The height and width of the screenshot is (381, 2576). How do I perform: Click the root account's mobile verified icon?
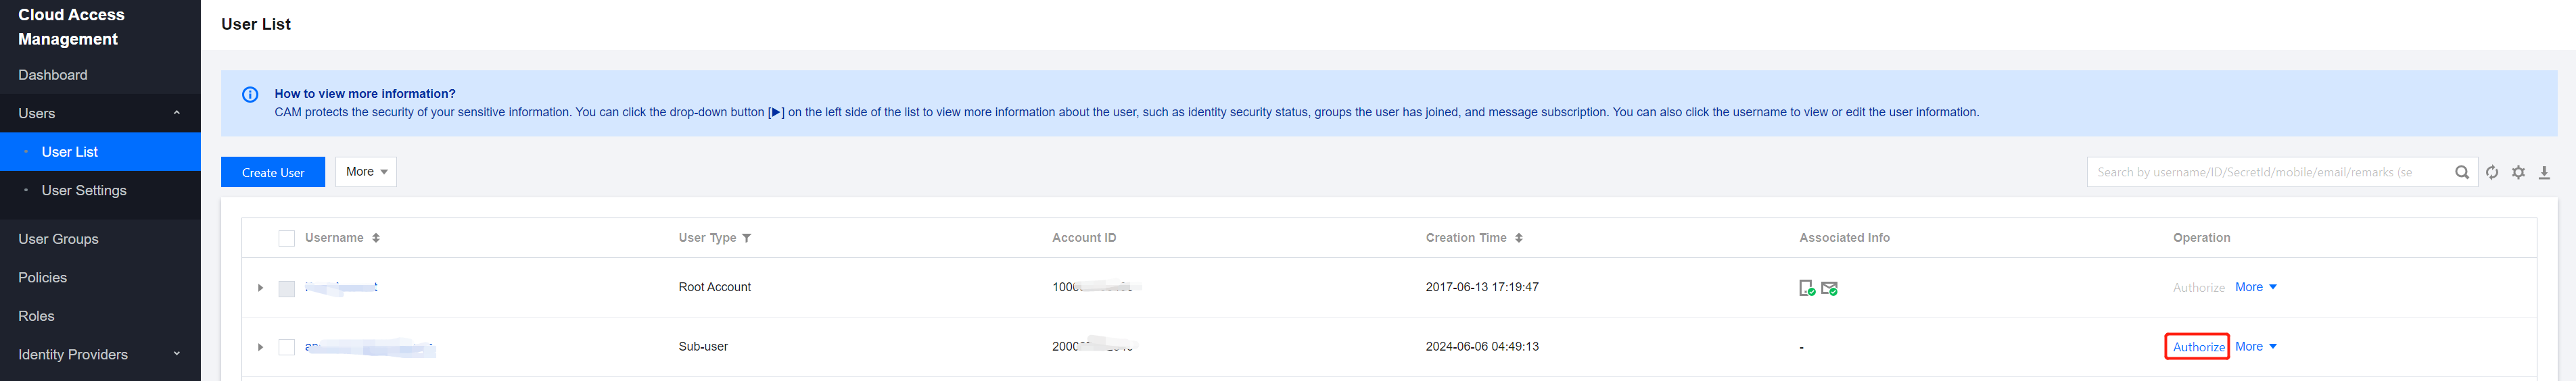click(1807, 288)
